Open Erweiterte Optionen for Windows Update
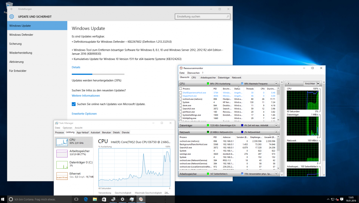The height and width of the screenshot is (203, 359). pos(84,114)
